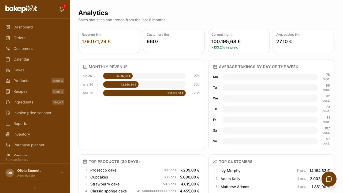
Task: Click the Recipes icon in sidebar
Action: pos(8,91)
